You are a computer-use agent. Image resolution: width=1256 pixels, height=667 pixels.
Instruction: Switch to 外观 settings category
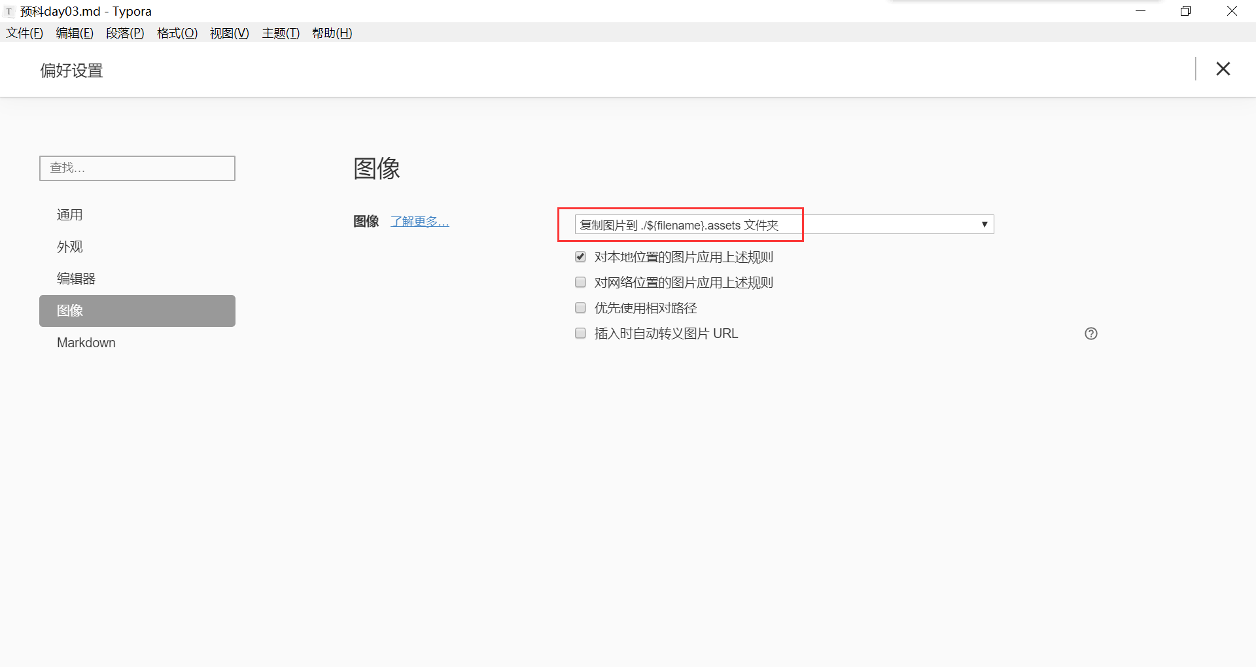pos(70,247)
